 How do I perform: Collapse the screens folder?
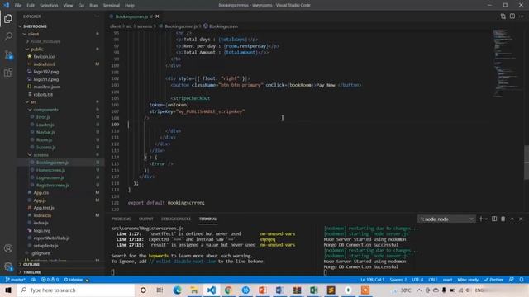(60, 155)
